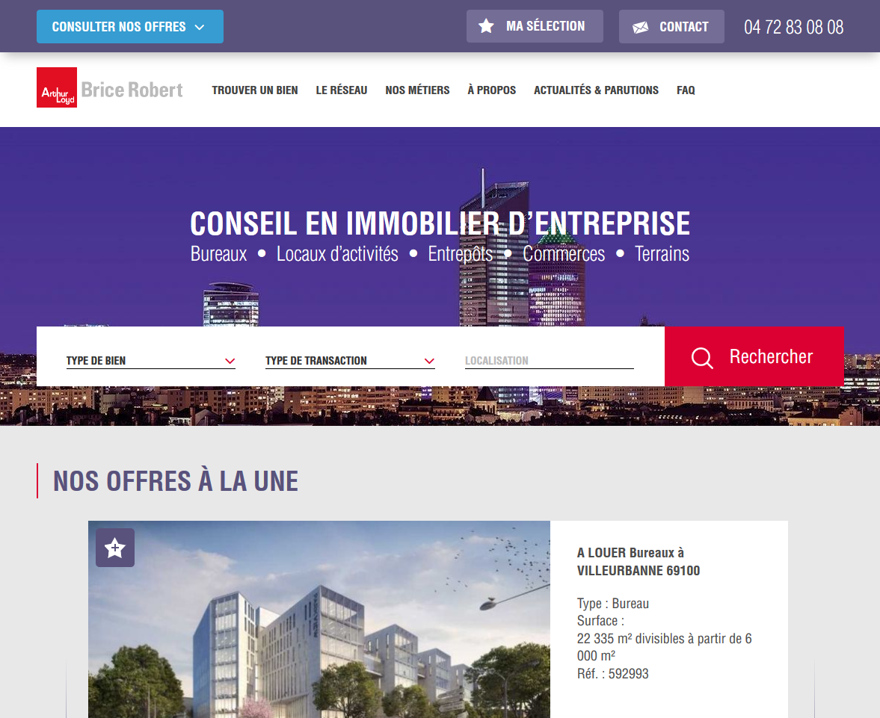The width and height of the screenshot is (880, 718).
Task: Add office listing to selection with star icon
Action: 115,548
